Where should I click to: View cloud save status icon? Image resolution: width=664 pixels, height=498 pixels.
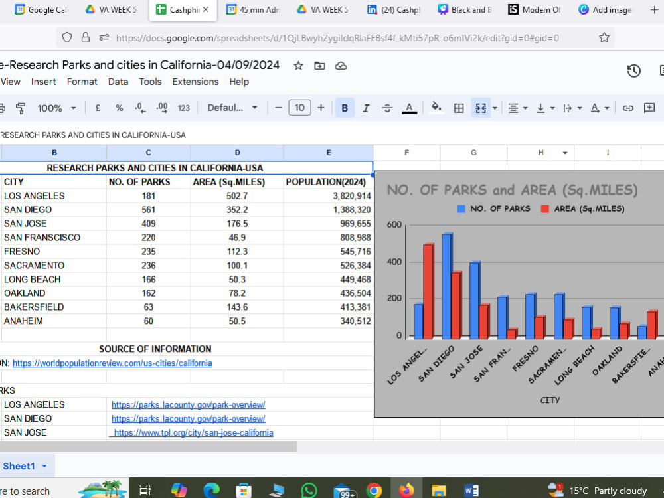coord(341,66)
